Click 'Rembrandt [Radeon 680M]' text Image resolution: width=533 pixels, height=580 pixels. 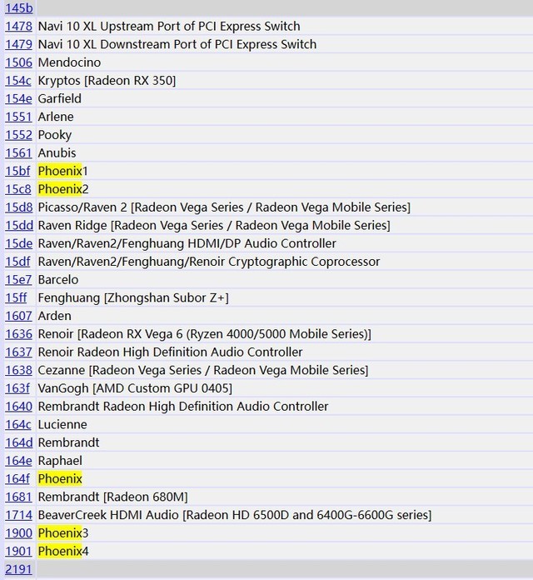112,497
